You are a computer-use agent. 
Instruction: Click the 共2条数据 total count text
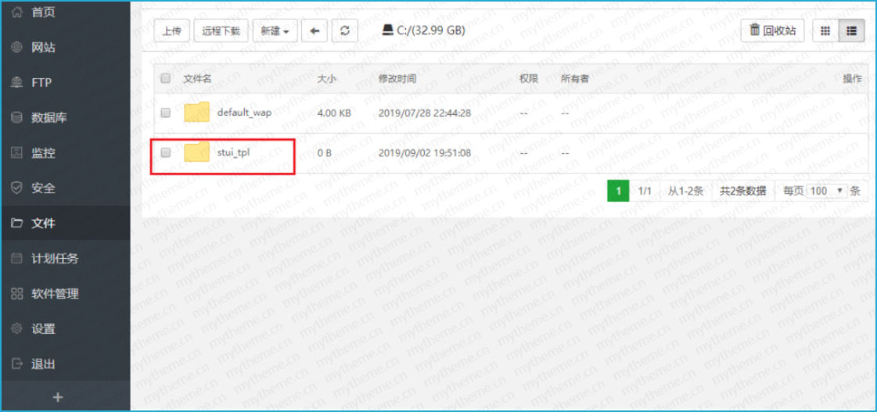point(742,192)
